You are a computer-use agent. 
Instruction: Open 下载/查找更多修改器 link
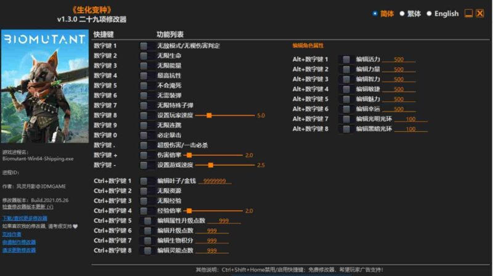pyautogui.click(x=25, y=218)
